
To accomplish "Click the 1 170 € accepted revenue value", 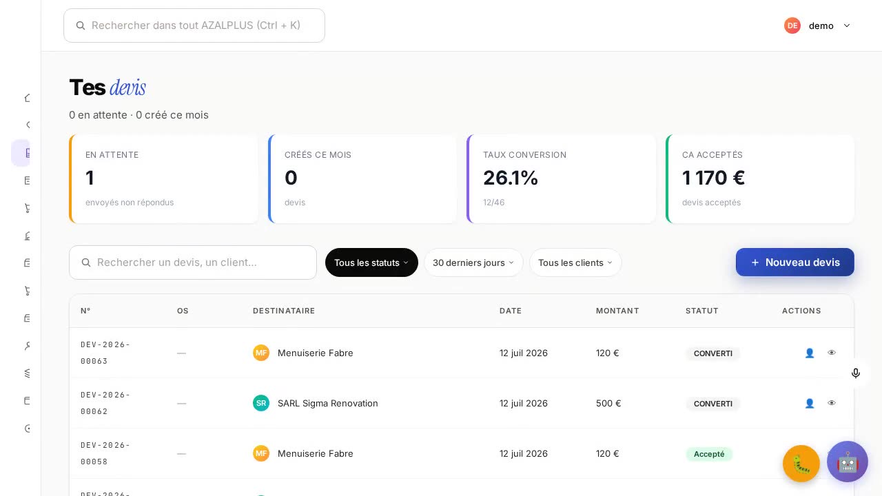I will (714, 178).
